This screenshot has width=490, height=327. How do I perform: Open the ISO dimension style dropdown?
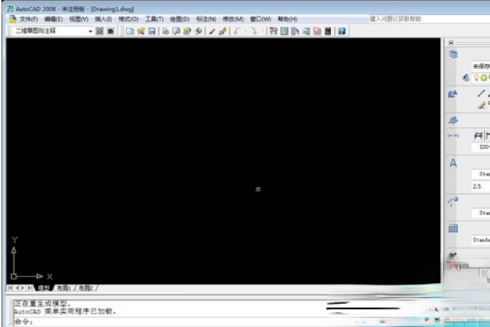tap(480, 146)
